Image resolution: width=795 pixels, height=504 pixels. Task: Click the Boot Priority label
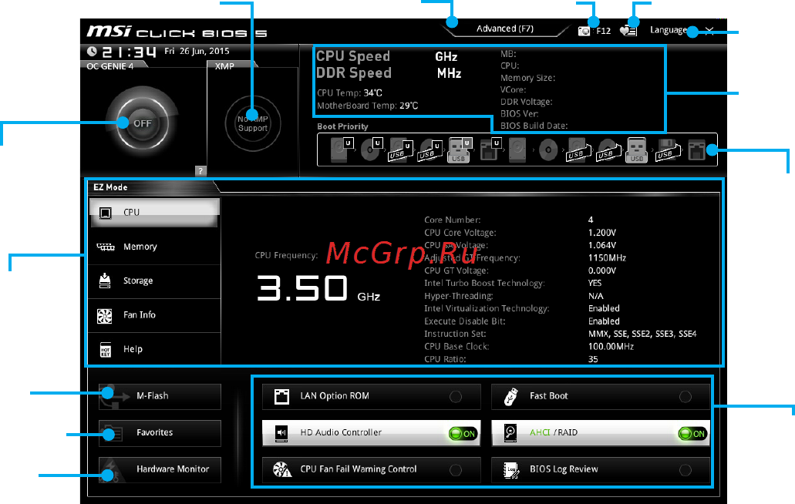pyautogui.click(x=342, y=126)
